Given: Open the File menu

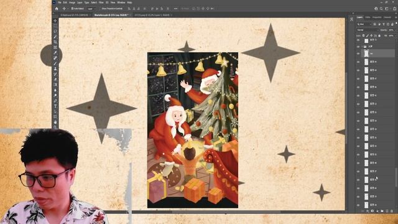Looking at the screenshot, I should (x=60, y=2).
